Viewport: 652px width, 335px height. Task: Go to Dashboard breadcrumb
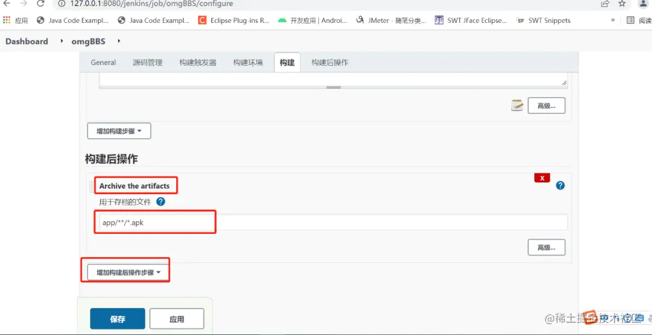pos(27,41)
